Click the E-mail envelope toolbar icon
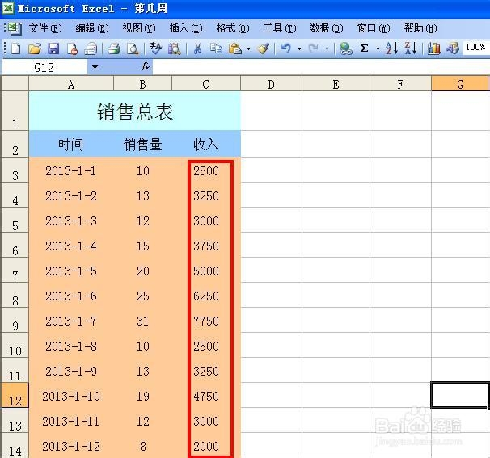490x458 pixels. point(91,48)
